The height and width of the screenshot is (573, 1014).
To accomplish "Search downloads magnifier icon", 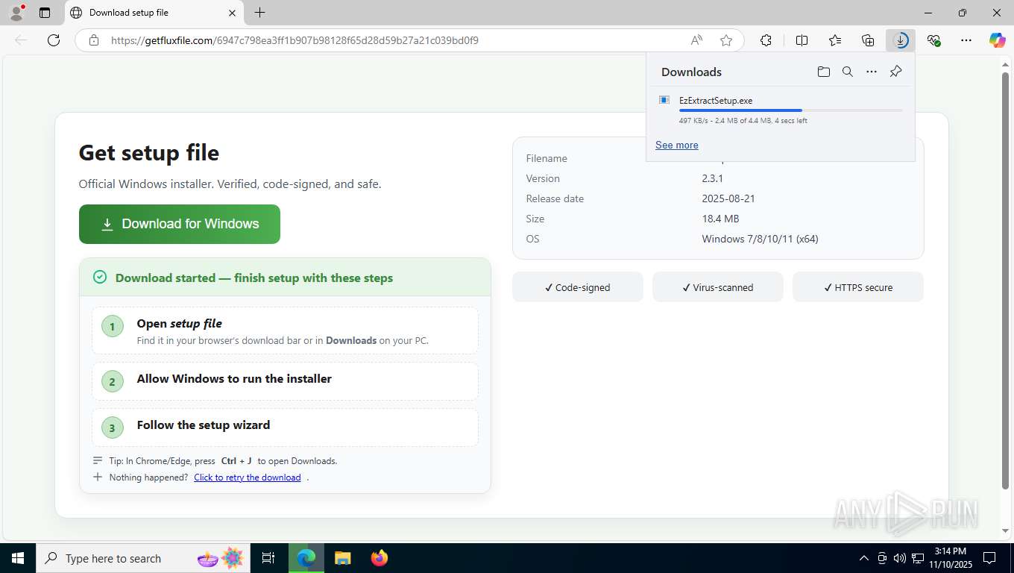I will click(x=847, y=72).
